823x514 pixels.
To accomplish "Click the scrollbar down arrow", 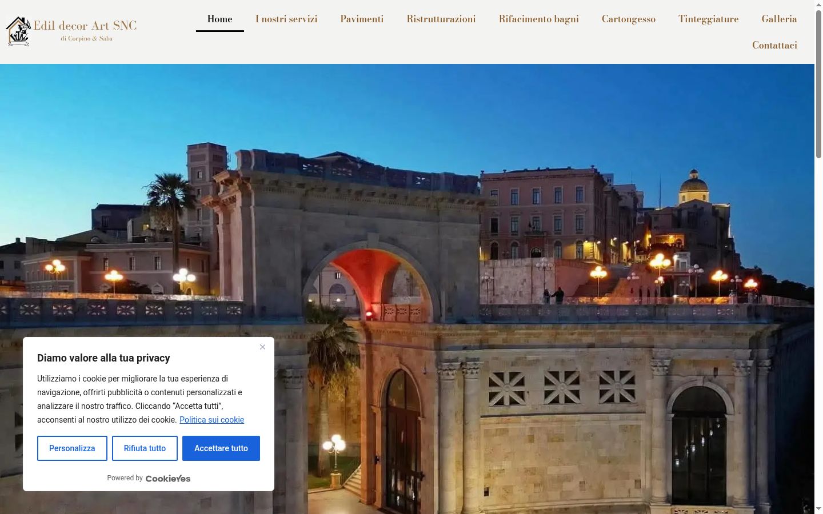I will coord(818,509).
